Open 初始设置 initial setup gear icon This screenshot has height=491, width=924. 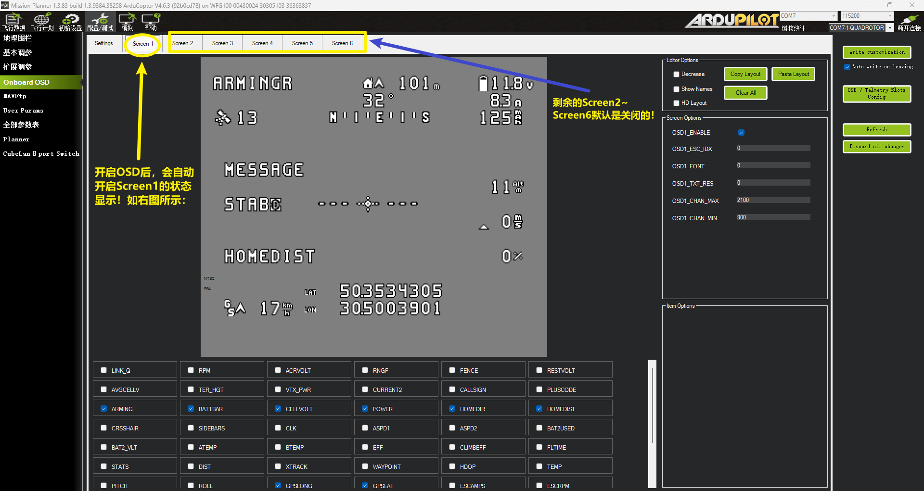[x=70, y=22]
